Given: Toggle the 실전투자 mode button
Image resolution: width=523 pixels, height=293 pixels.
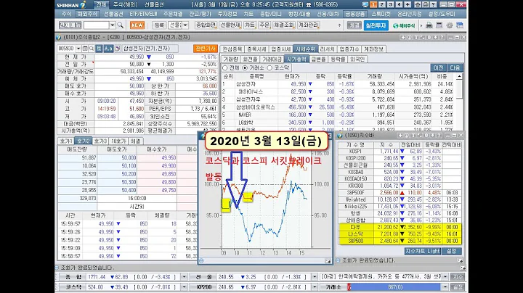Looking at the screenshot, I should click(376, 25).
